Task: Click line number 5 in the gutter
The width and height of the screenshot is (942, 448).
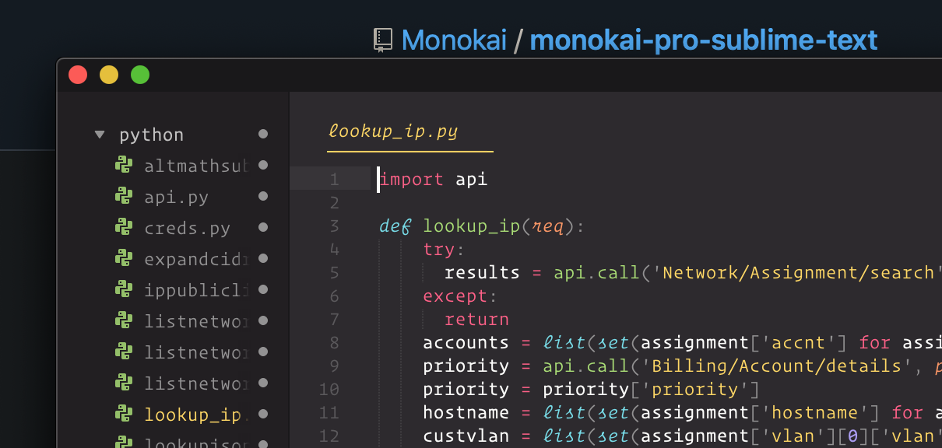Action: point(334,272)
